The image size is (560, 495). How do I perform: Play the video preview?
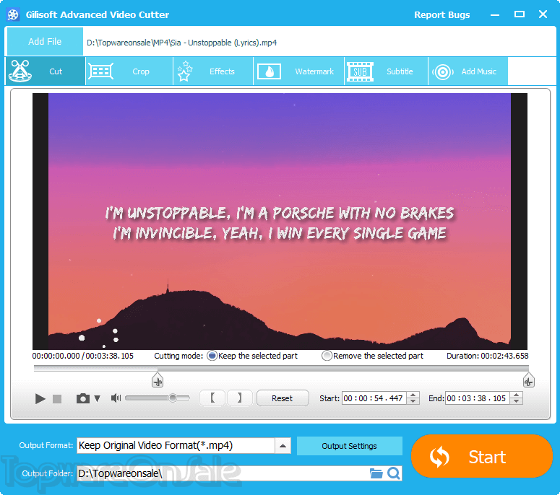coord(40,398)
